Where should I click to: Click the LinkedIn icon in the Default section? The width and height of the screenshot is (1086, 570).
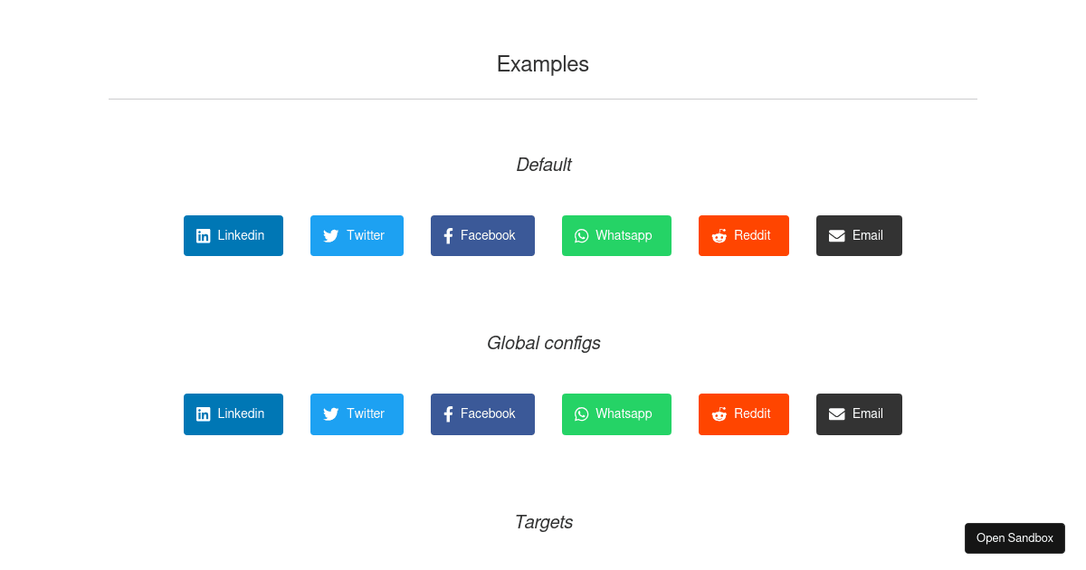203,235
